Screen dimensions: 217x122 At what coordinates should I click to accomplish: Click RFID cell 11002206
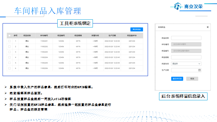(x=44, y=68)
